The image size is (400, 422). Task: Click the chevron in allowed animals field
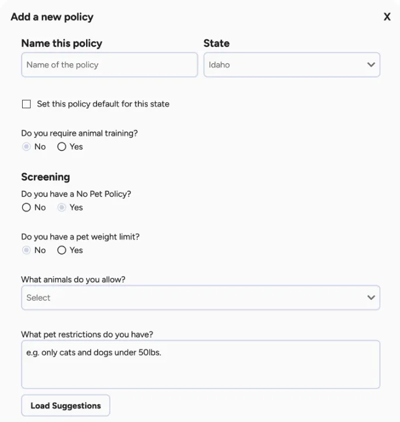tap(371, 298)
